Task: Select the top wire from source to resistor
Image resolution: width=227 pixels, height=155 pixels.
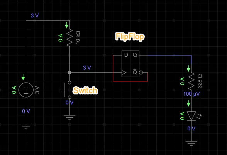Action: (48, 20)
